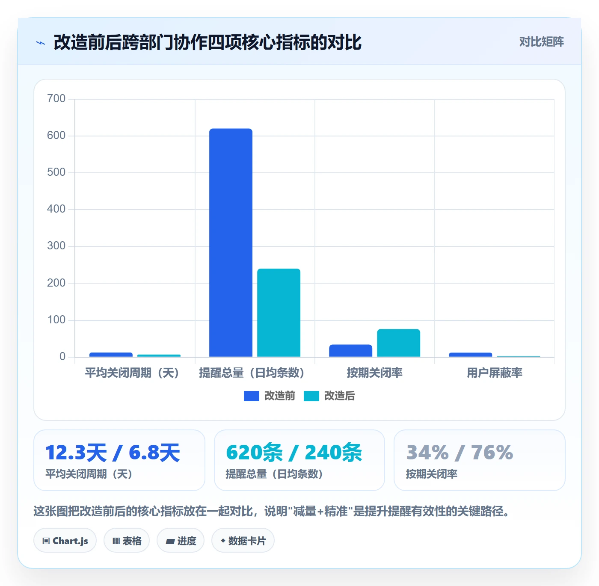Viewport: 599px width, 586px height.
Task: Open the 12.3天 / 6.8天 stat card
Action: 119,460
